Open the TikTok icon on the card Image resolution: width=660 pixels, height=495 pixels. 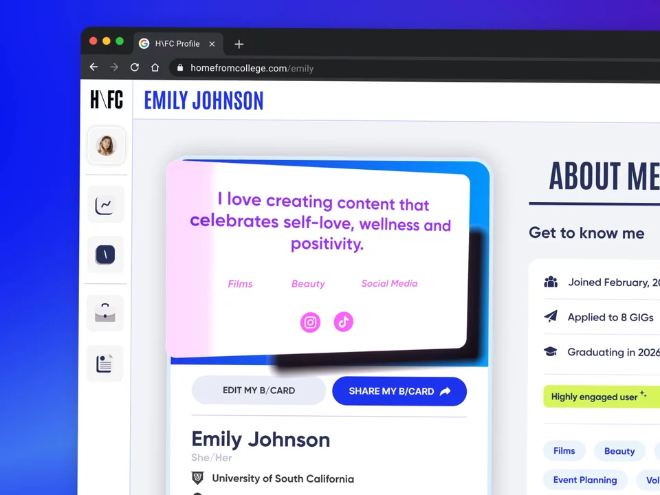coord(344,322)
